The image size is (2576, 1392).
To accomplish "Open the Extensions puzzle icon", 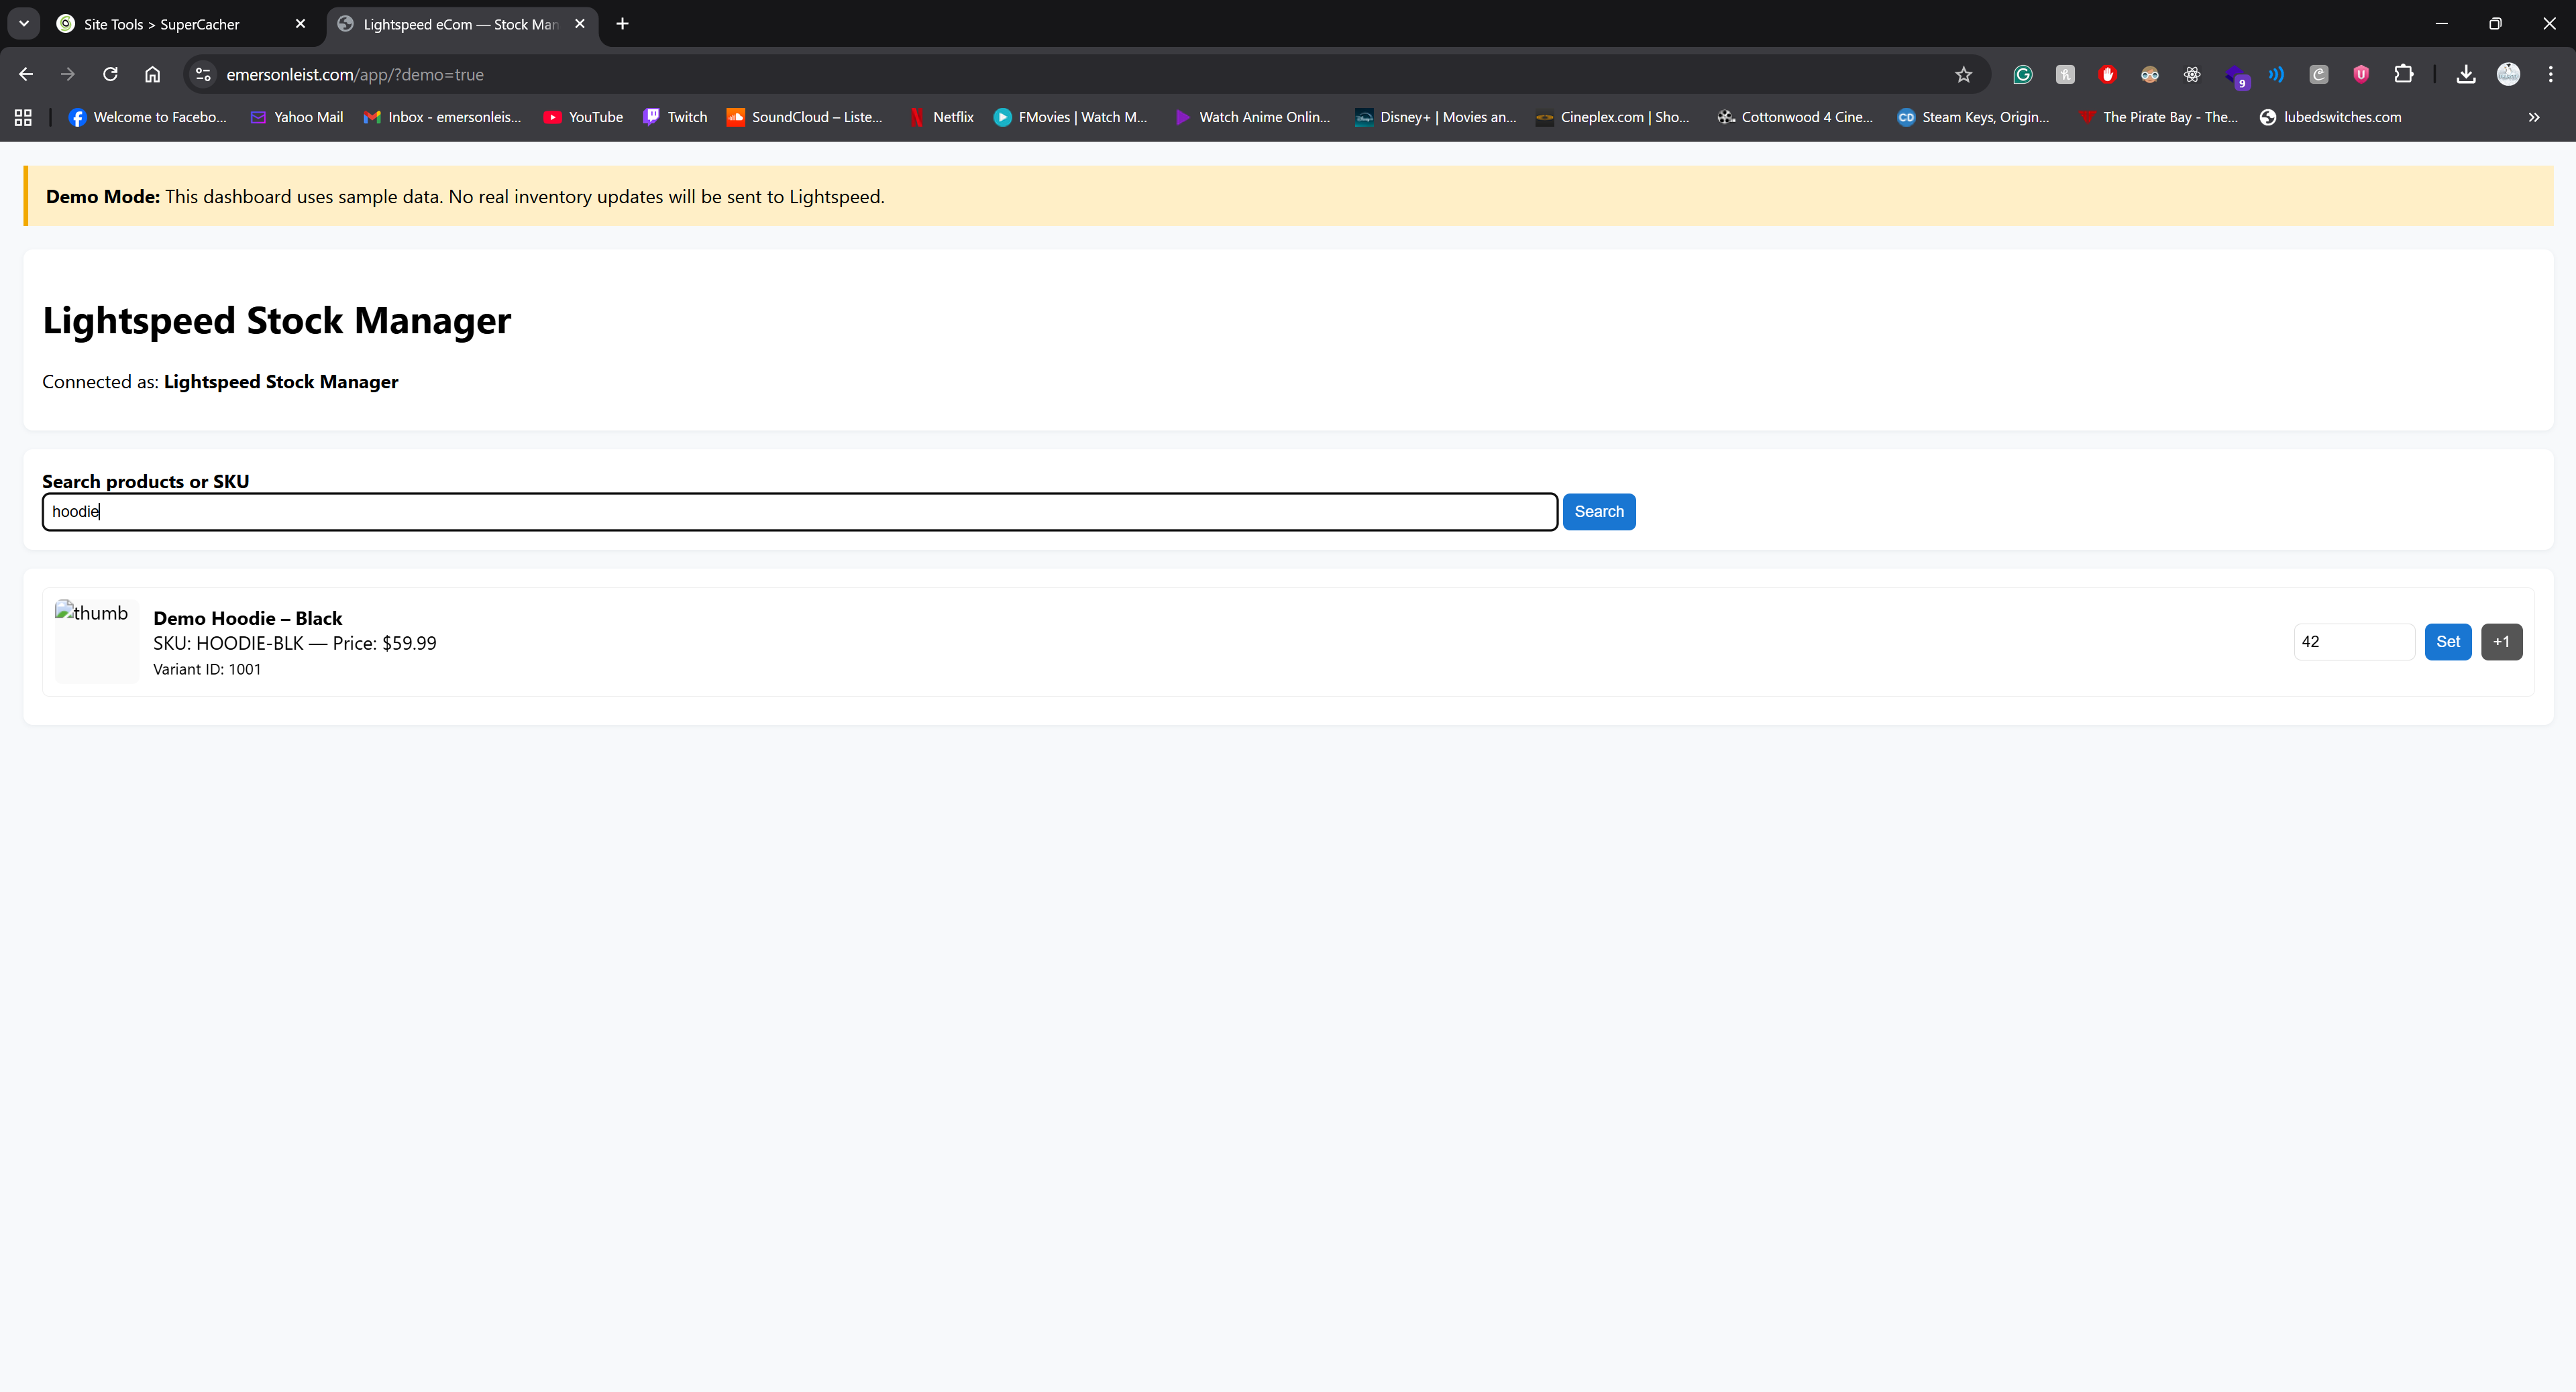I will [x=2403, y=74].
